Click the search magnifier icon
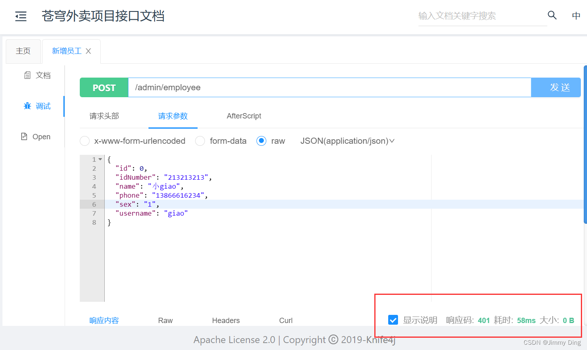The width and height of the screenshot is (587, 350). (x=552, y=15)
